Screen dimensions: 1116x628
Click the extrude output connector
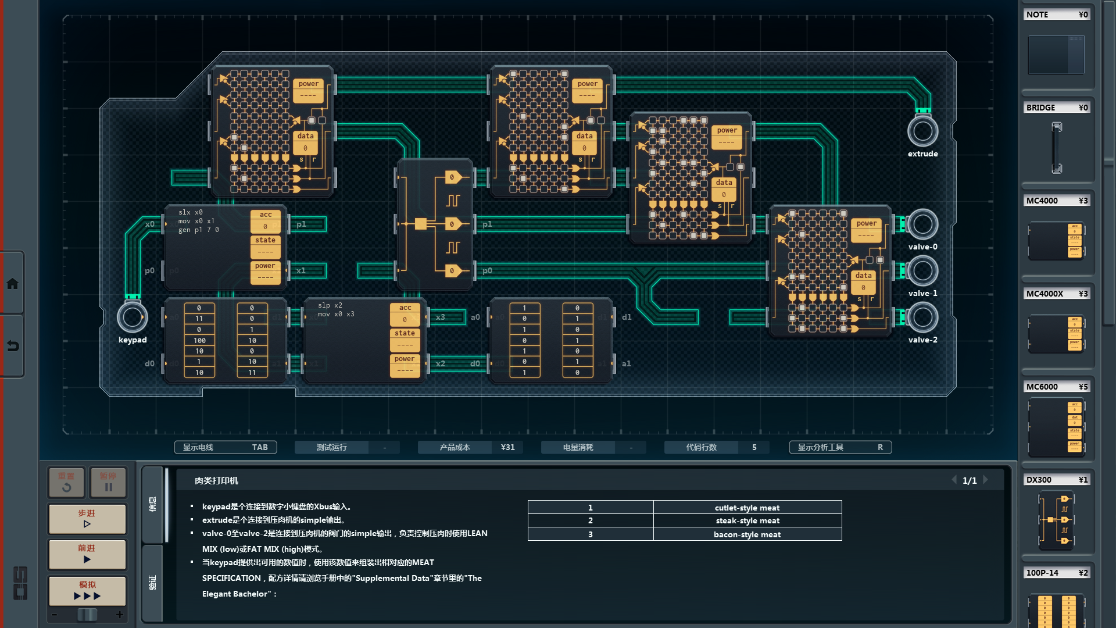922,131
